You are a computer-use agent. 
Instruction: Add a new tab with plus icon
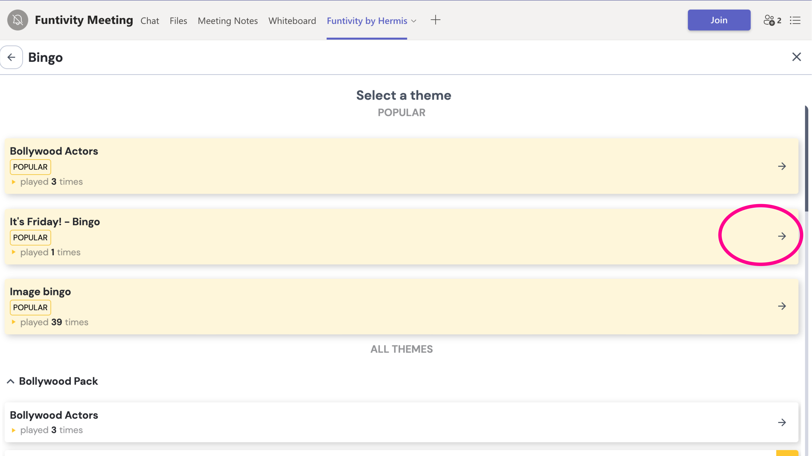coord(435,20)
